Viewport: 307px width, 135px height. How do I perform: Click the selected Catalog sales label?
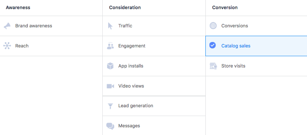click(x=236, y=46)
